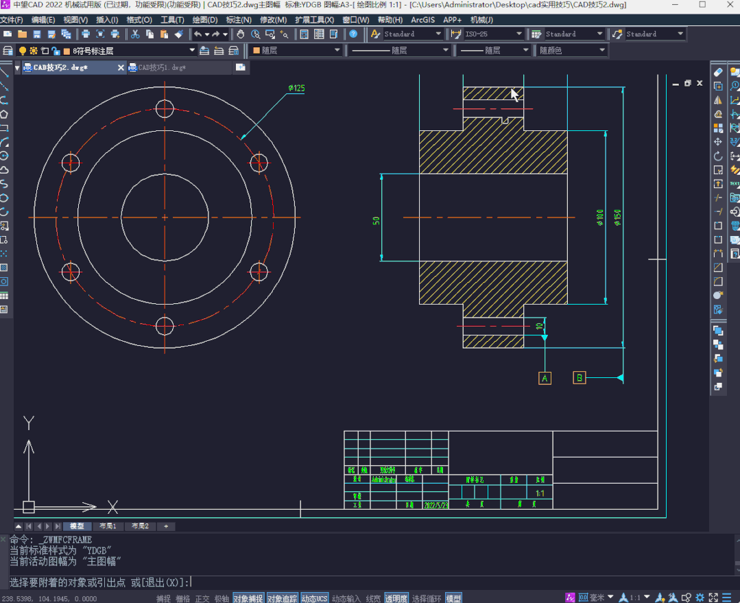Click the Open file folder icon
The width and height of the screenshot is (740, 603).
23,34
